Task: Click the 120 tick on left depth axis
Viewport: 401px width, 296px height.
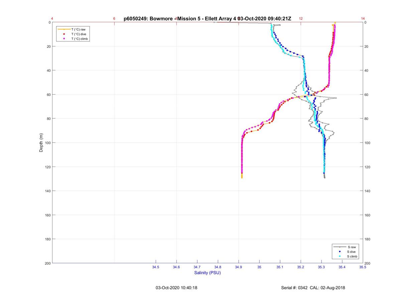Action: (x=47, y=167)
